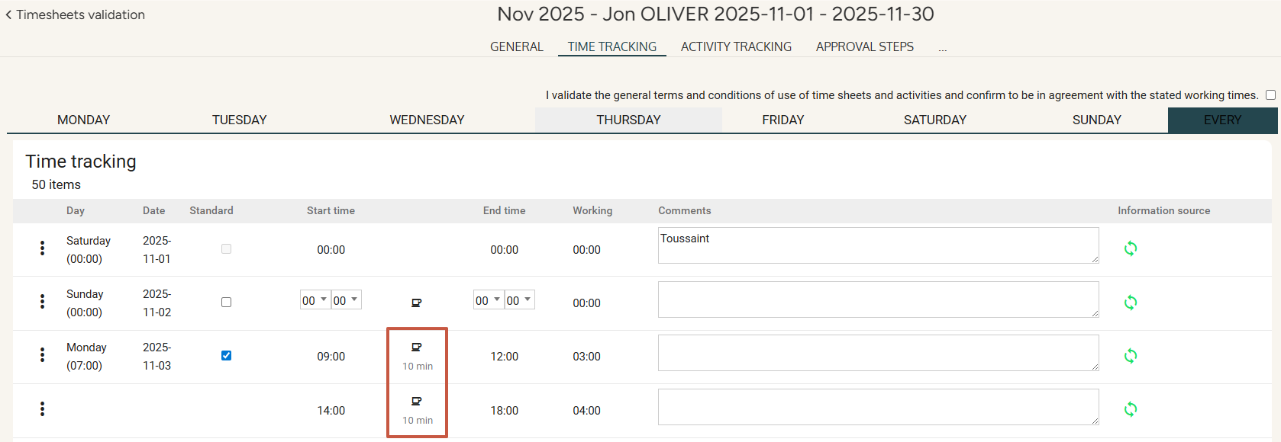Open the APPROVAL STEPS tab
1281x442 pixels.
point(864,46)
